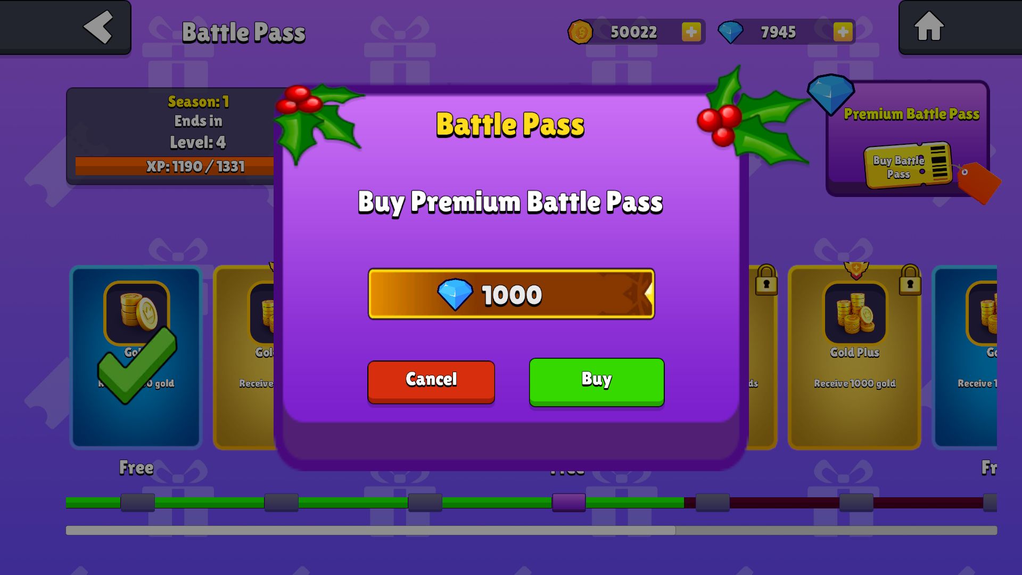Click the XP 1190 / 1331 progress bar
This screenshot has height=575, width=1022.
[x=175, y=166]
